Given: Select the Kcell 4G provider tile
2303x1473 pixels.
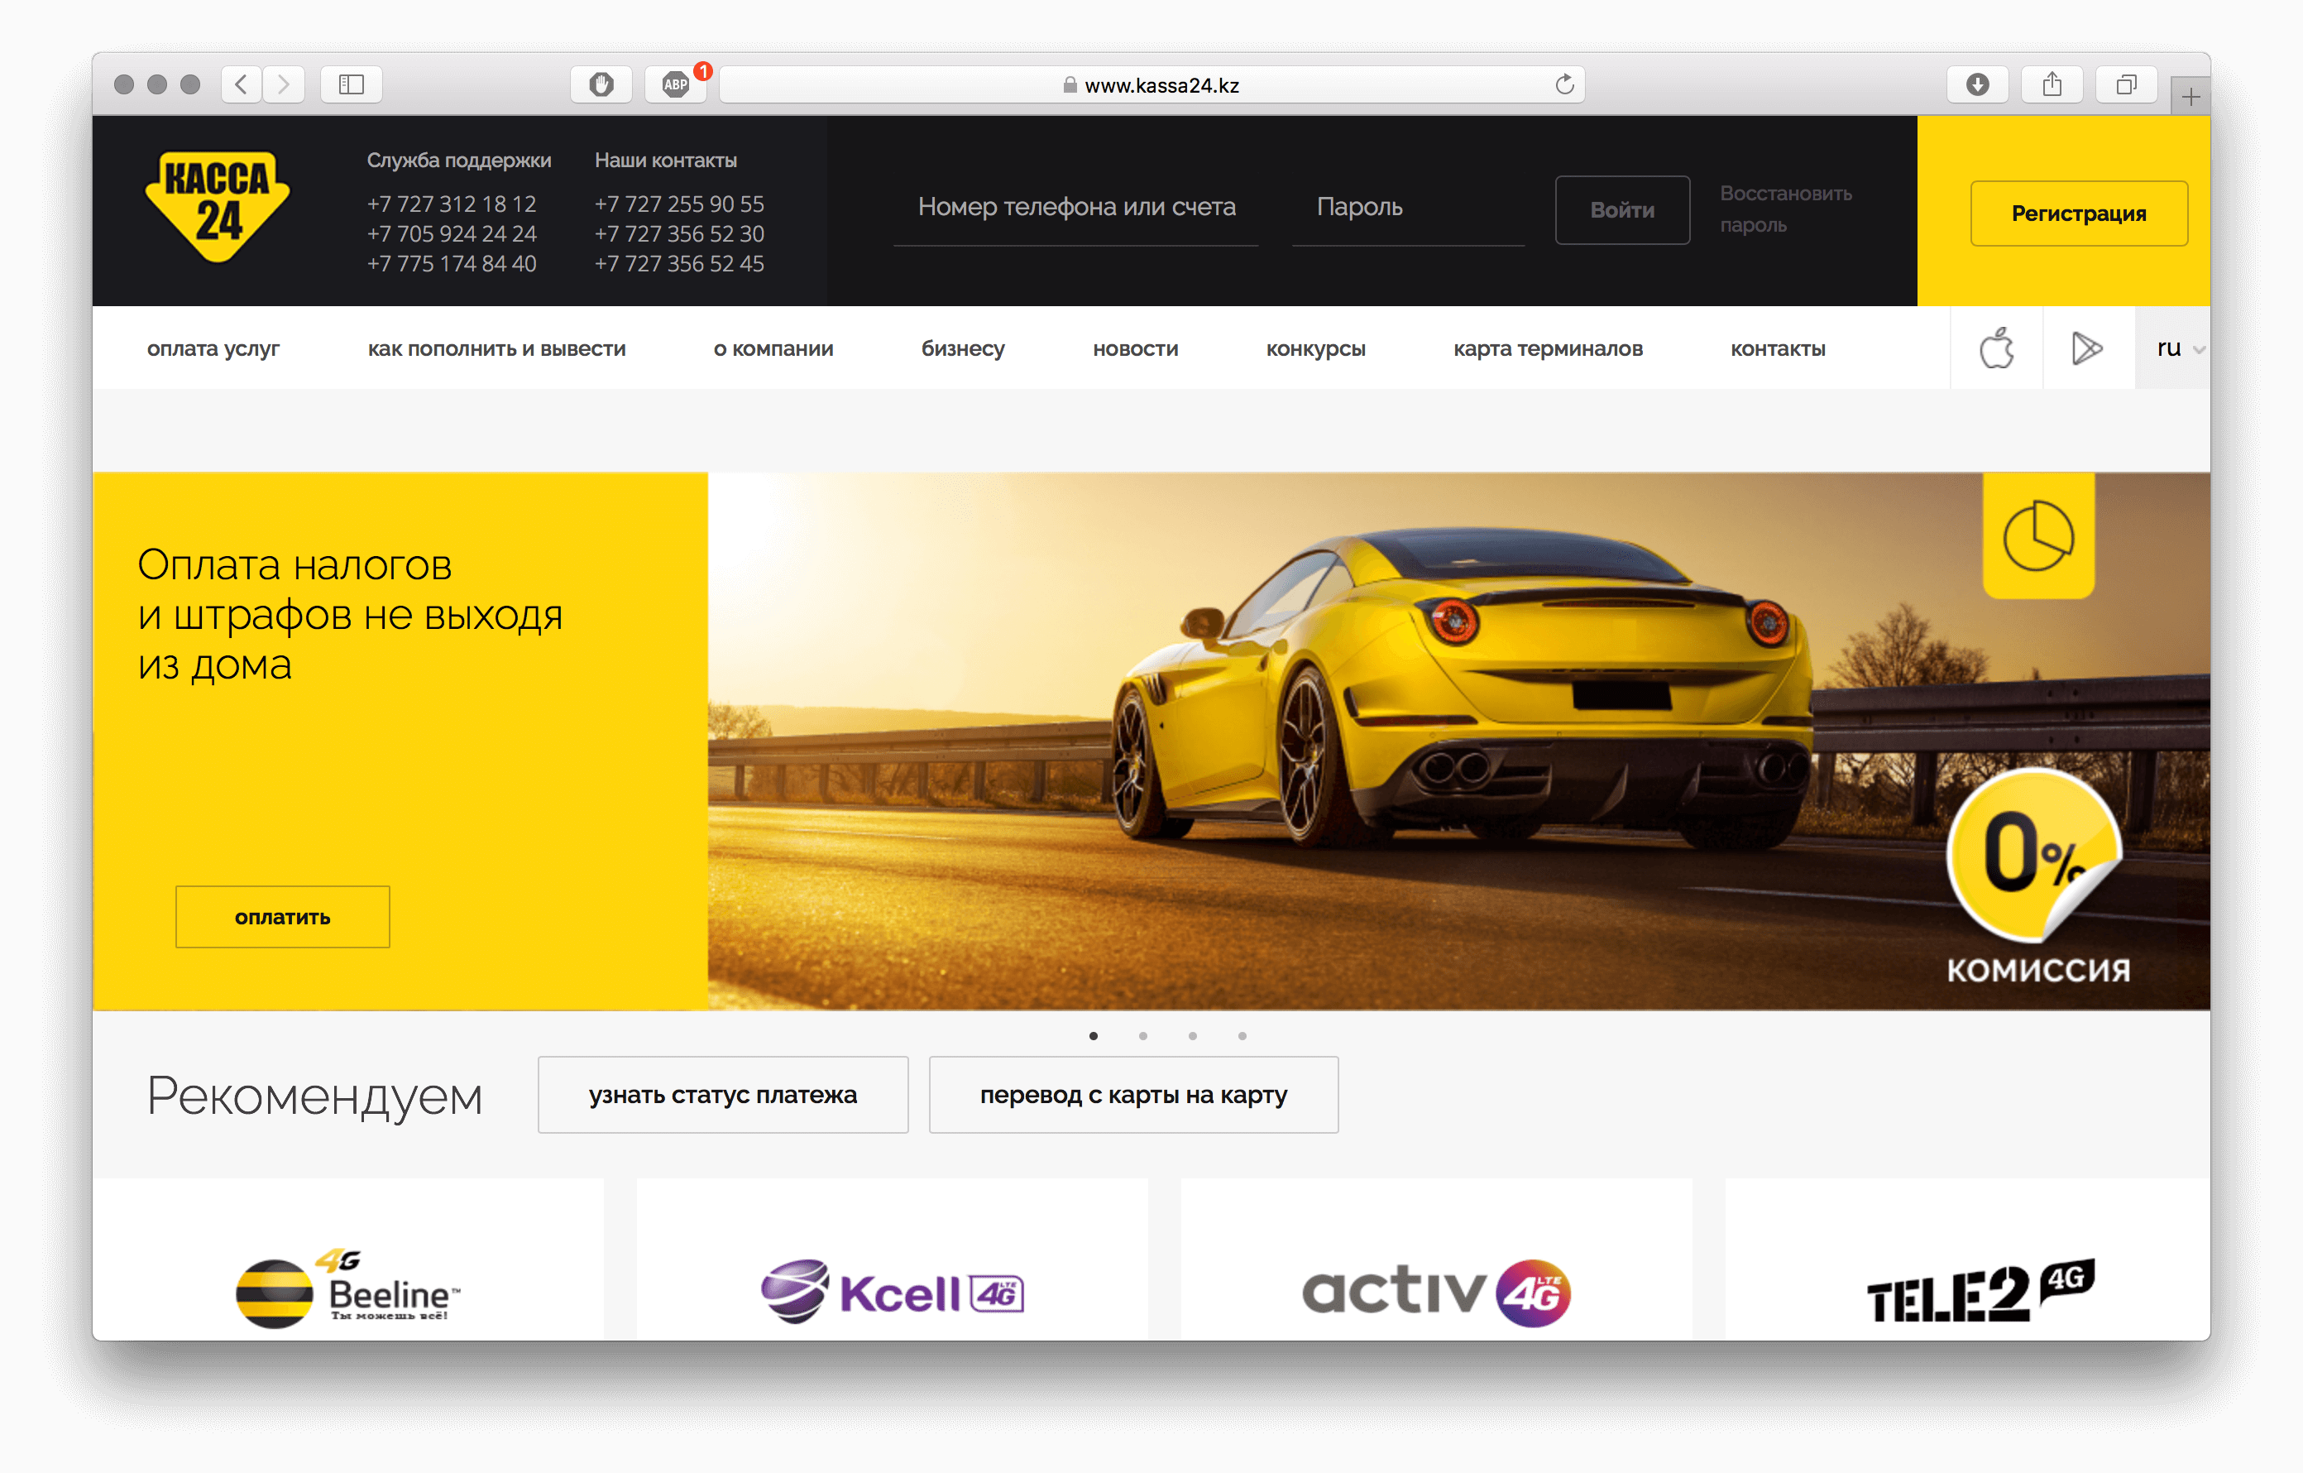Looking at the screenshot, I should (892, 1260).
